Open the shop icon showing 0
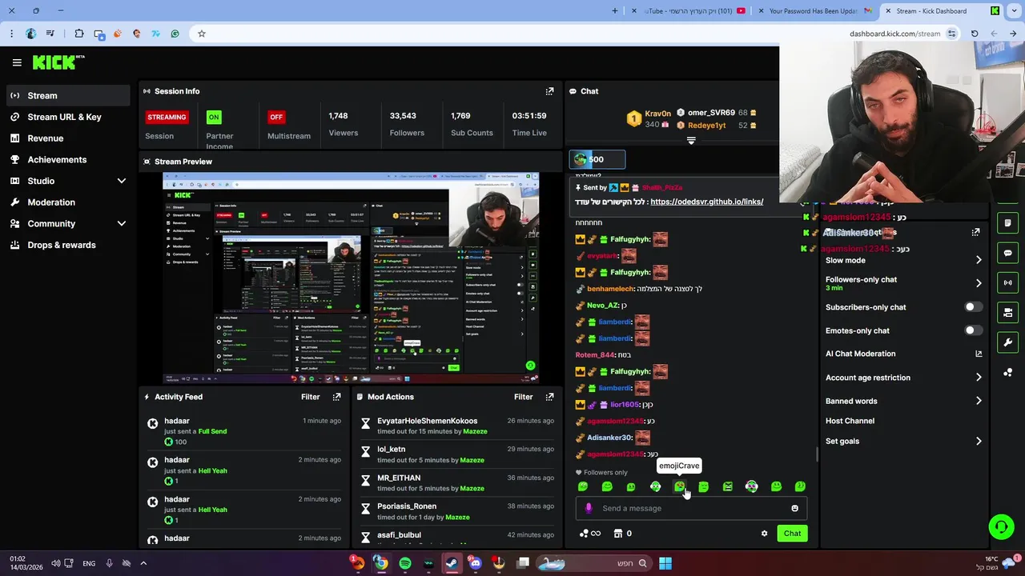This screenshot has height=576, width=1025. click(623, 534)
